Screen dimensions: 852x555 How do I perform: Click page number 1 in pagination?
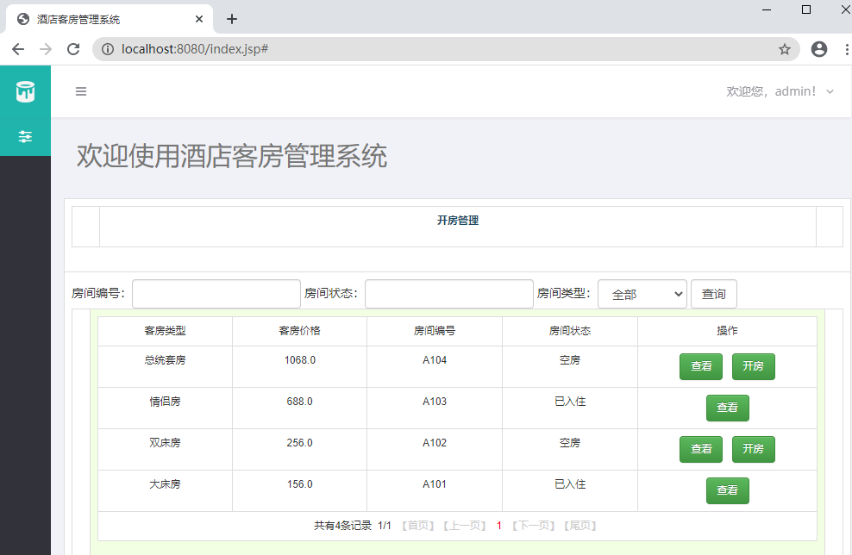498,526
